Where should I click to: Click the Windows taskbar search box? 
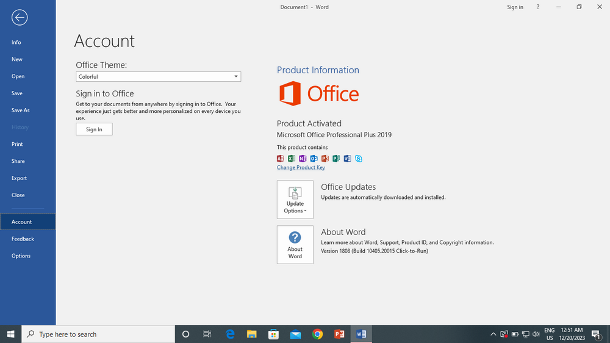click(98, 334)
